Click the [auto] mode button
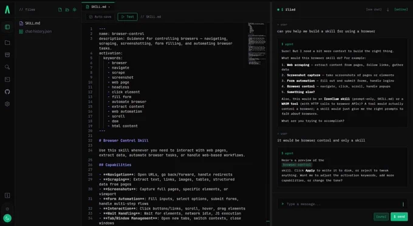 pyautogui.click(x=381, y=217)
